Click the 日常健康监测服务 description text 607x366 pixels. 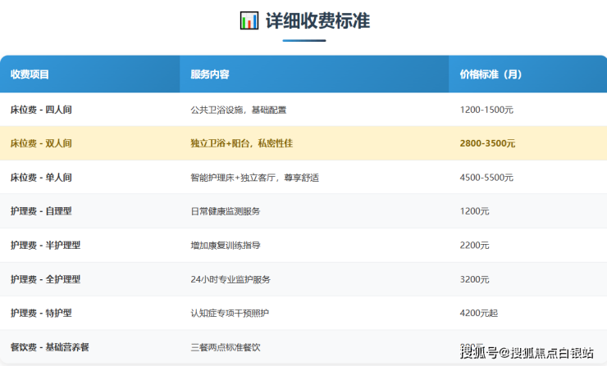tap(225, 211)
